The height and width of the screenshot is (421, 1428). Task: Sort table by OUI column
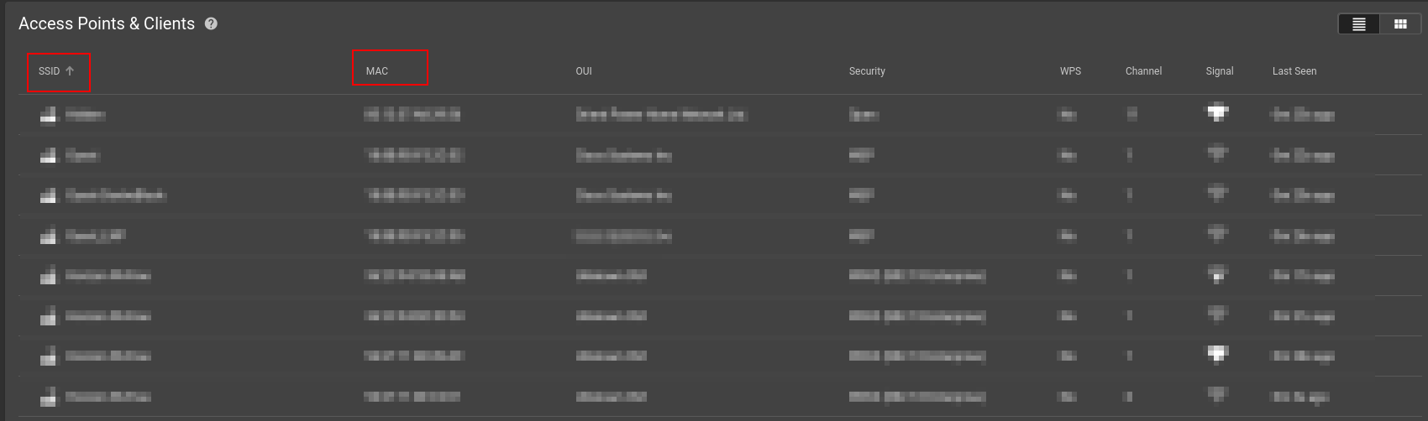584,71
